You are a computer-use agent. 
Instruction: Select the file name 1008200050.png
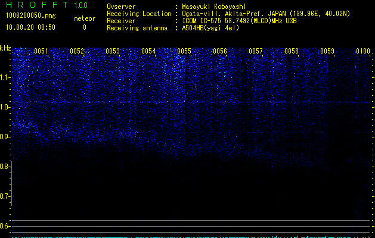pos(31,15)
